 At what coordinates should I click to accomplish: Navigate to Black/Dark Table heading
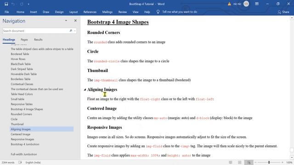click(x=21, y=64)
